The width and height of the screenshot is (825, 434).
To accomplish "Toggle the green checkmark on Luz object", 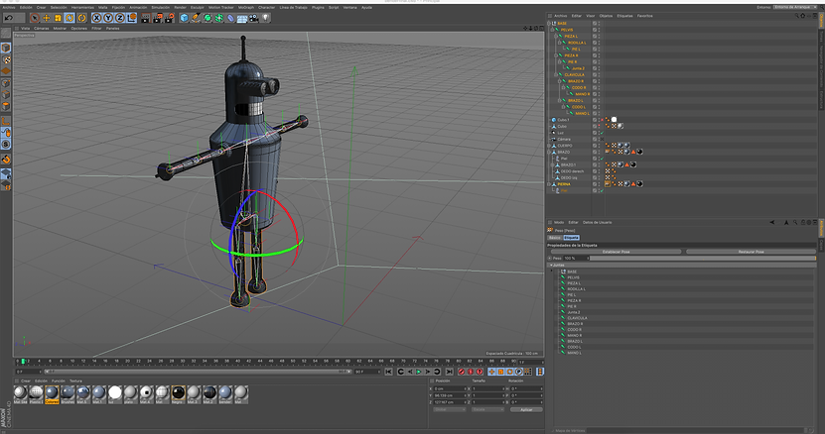I will (602, 133).
